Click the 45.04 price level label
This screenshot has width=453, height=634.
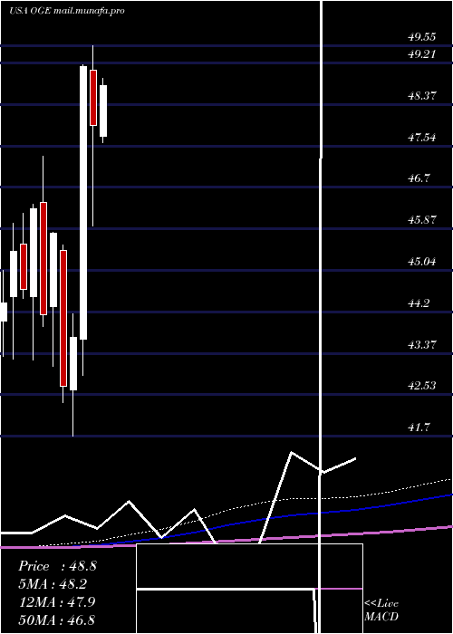422,262
